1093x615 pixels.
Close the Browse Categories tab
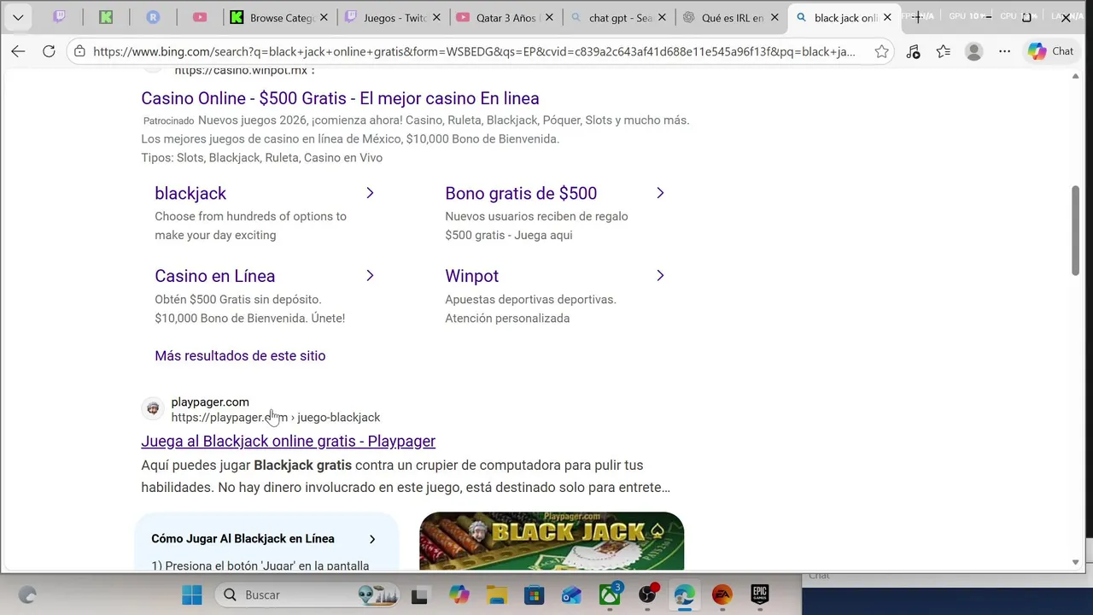324,17
